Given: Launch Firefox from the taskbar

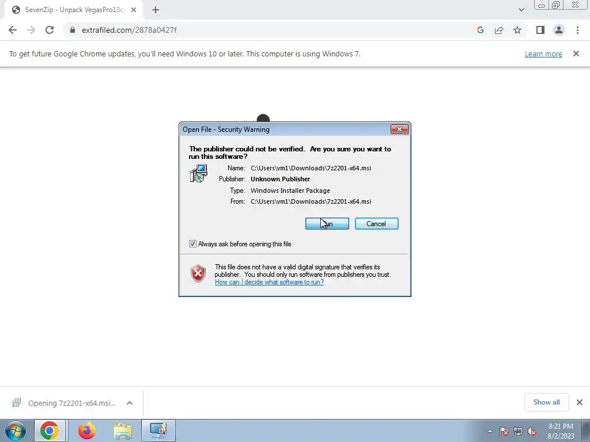Looking at the screenshot, I should [x=86, y=430].
